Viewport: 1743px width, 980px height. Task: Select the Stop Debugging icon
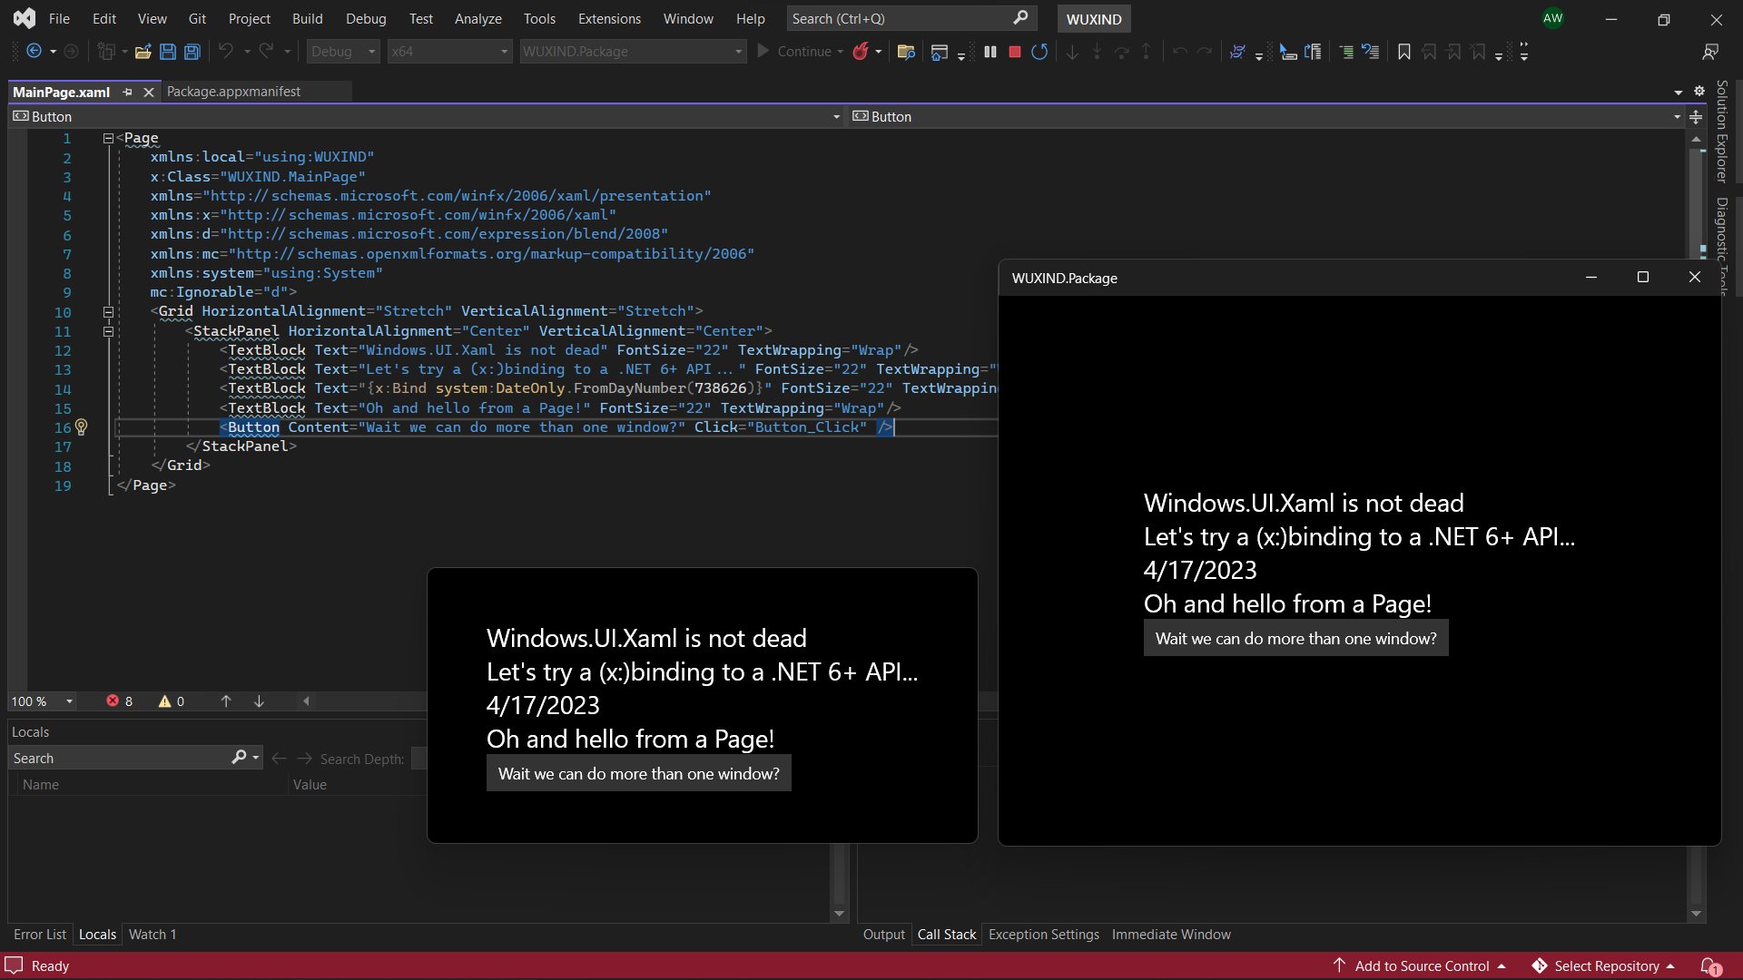1015,52
